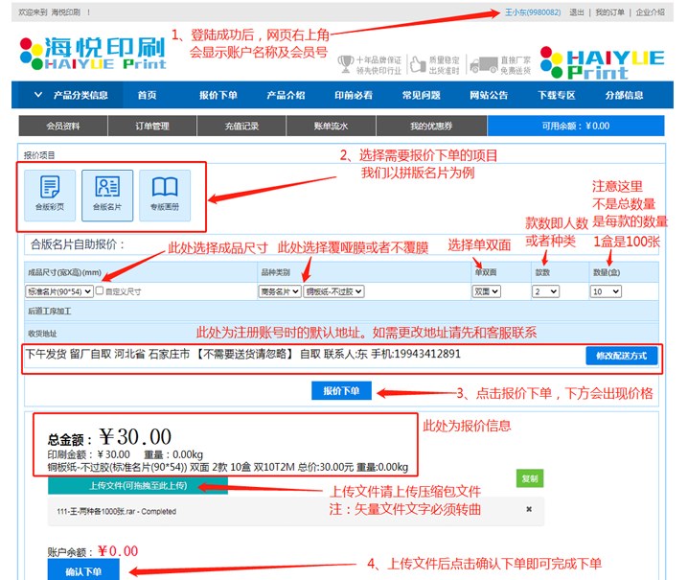Image resolution: width=688 pixels, height=580 pixels.
Task: Click the 海悦印刷 logo at top left
Action: 93,53
